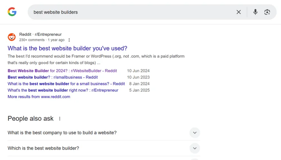Click the 'Reddit · r/Entrepreneur' source label
The height and width of the screenshot is (160, 281).
[40, 34]
